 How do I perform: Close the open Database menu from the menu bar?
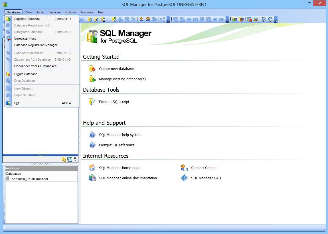pyautogui.click(x=13, y=12)
